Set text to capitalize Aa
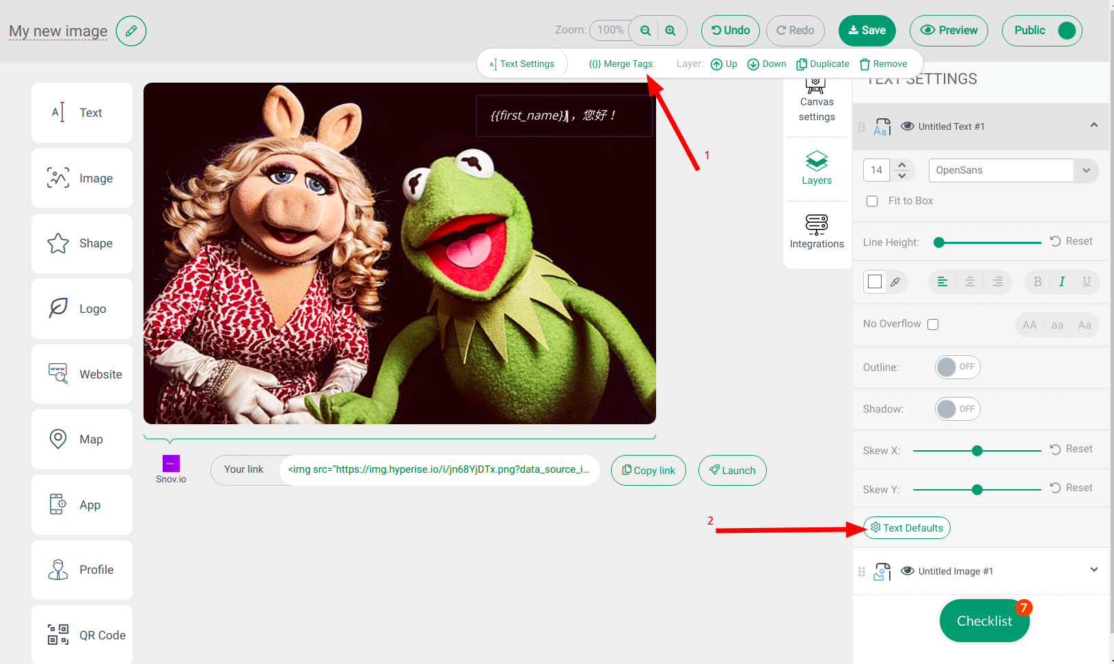1114x664 pixels. [1085, 325]
